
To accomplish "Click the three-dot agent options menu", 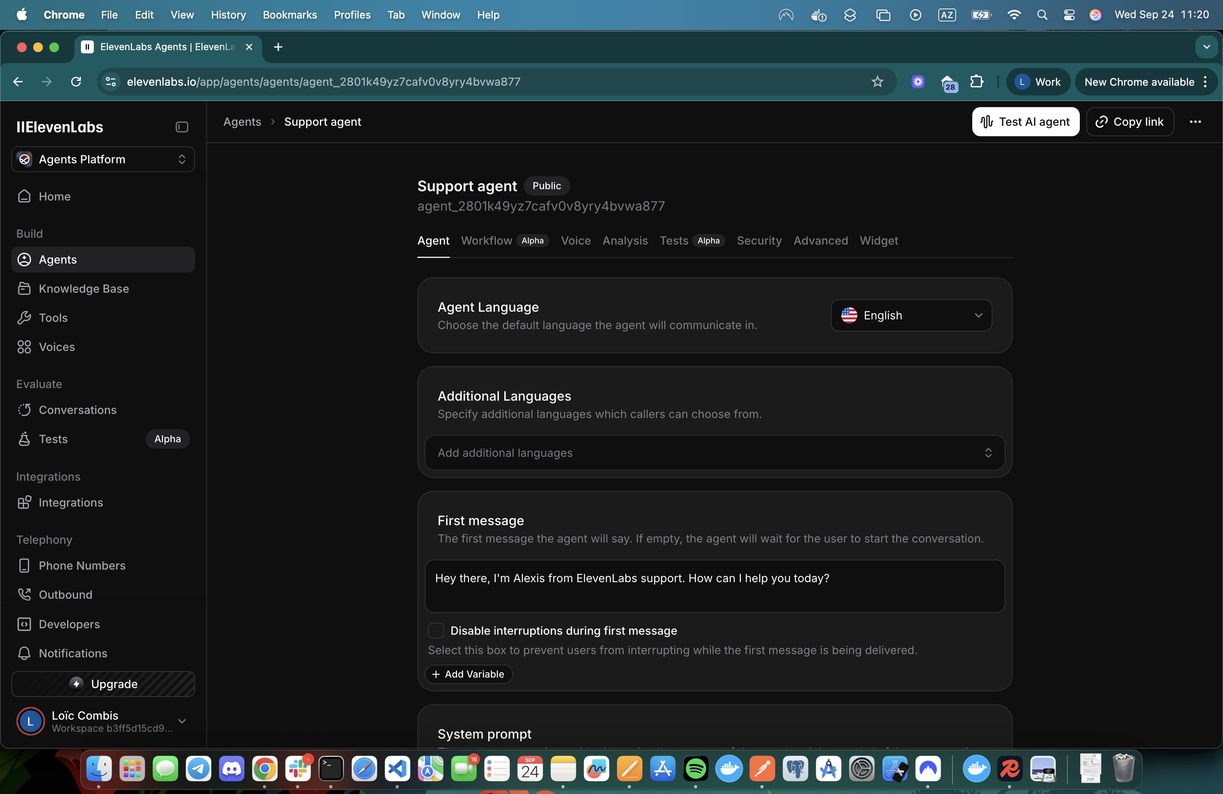I will coord(1195,122).
